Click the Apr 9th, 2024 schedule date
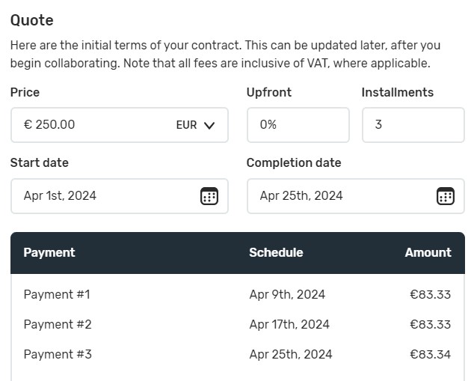 [x=287, y=294]
